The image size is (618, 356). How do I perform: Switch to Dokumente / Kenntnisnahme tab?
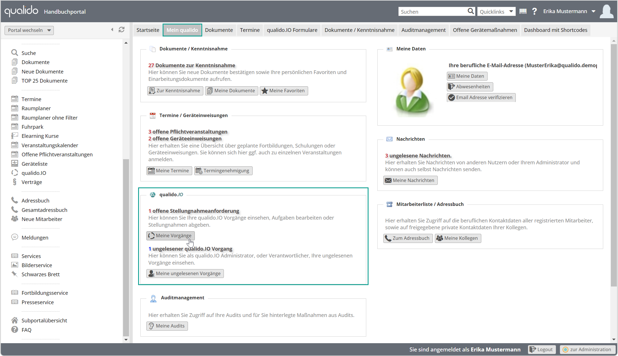(359, 30)
